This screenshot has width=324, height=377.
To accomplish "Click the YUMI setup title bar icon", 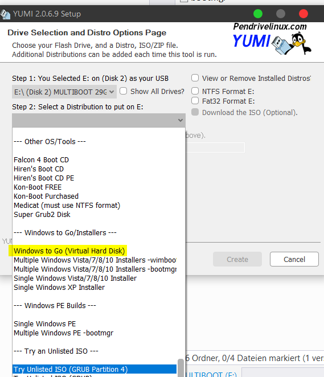I will pyautogui.click(x=5, y=14).
